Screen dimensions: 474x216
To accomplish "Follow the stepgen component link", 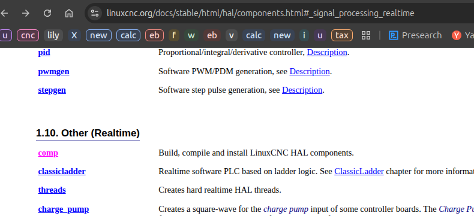I will (52, 90).
